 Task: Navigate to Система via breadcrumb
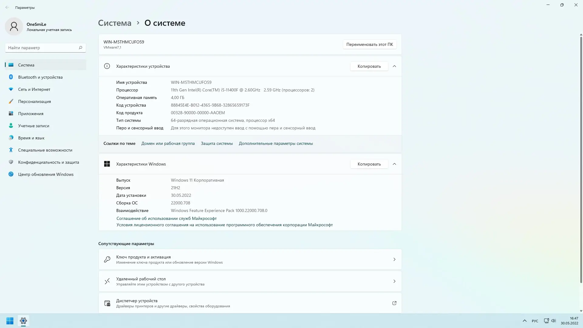click(x=114, y=23)
